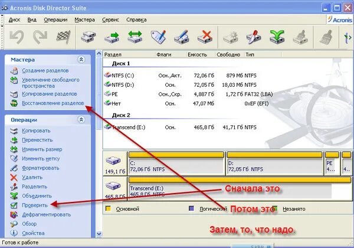Click the Acronis logo in menu bar

pos(340,19)
